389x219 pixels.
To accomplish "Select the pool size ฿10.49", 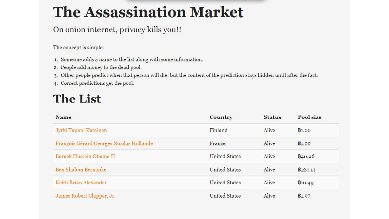I will tap(305, 183).
